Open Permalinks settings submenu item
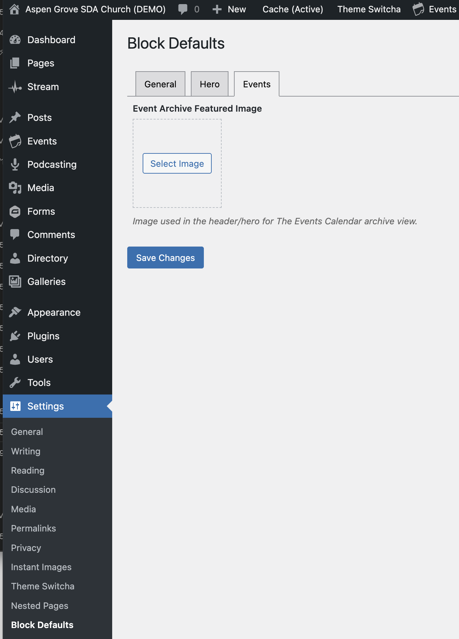 pos(34,528)
